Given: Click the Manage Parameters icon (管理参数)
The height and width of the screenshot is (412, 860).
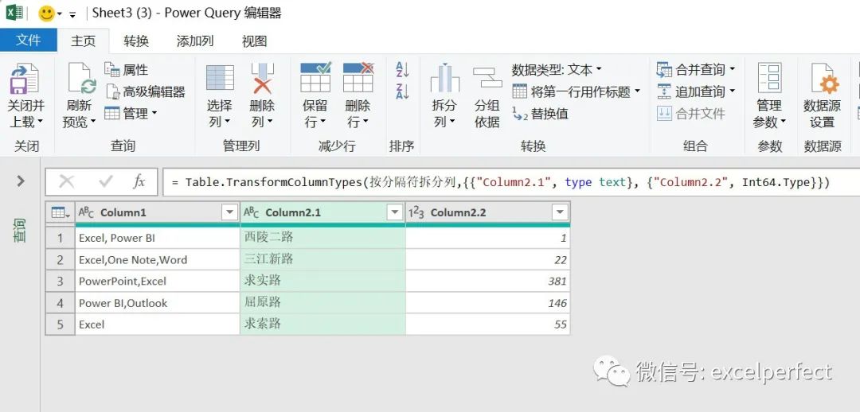Looking at the screenshot, I should 769,77.
